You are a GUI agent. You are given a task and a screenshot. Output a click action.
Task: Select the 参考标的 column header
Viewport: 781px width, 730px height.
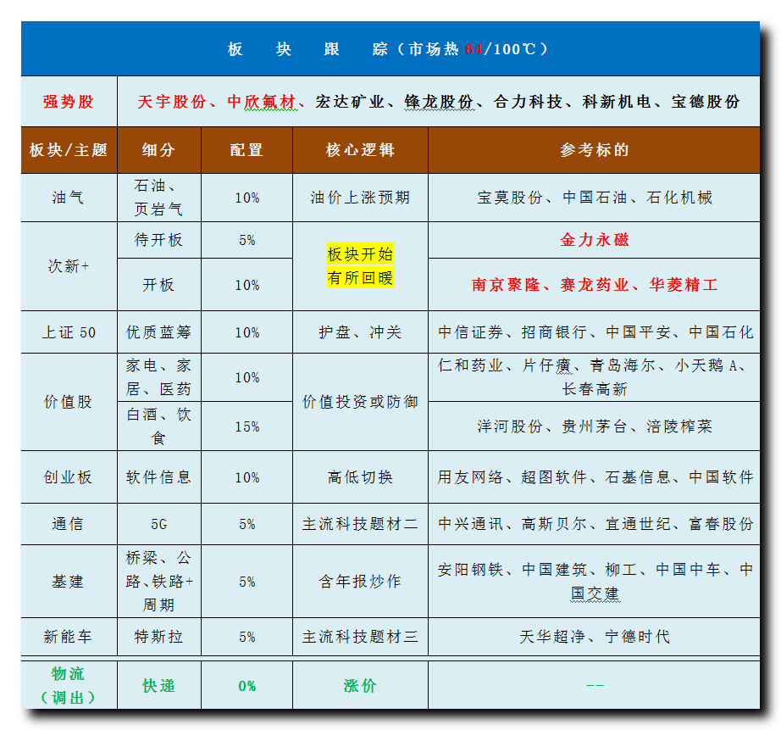(594, 150)
